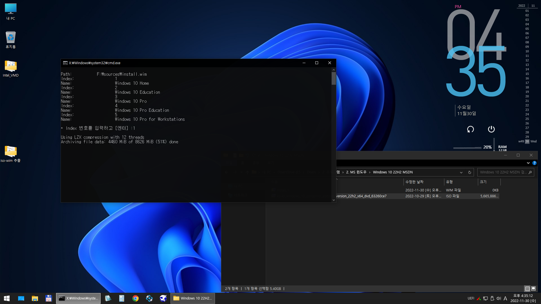Switch to the cmd.exe taskbar window
This screenshot has width=541, height=304.
(78, 298)
